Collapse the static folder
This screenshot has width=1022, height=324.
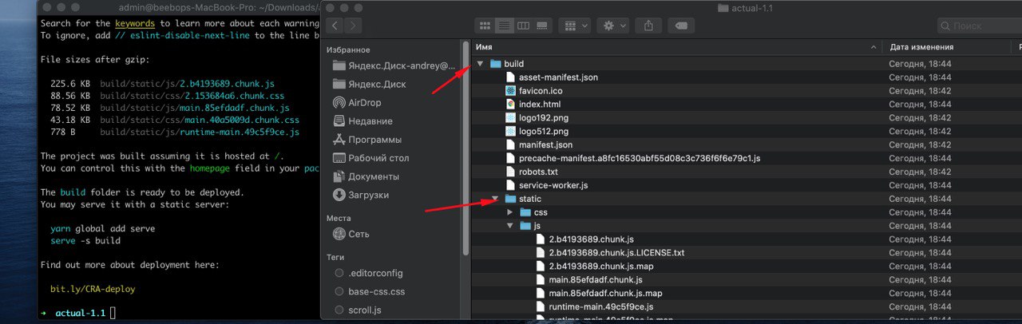[x=495, y=199]
